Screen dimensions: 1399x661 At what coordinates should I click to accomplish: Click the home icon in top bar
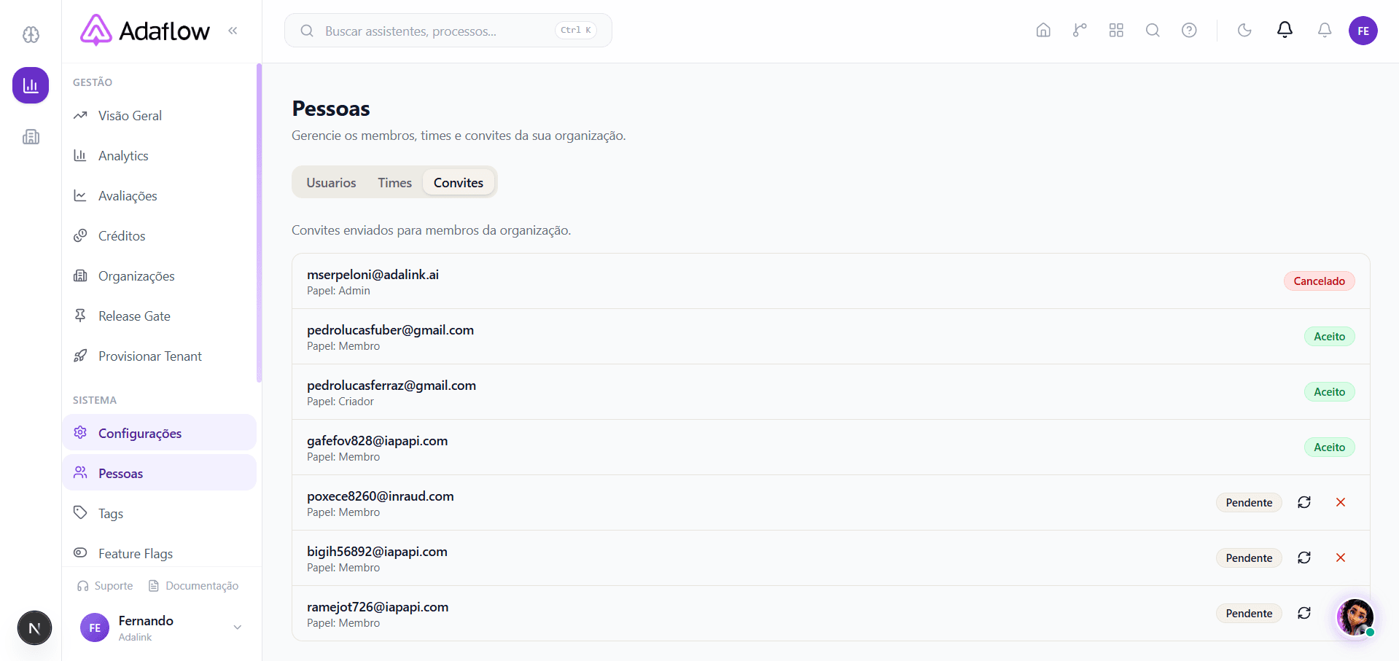1043,30
